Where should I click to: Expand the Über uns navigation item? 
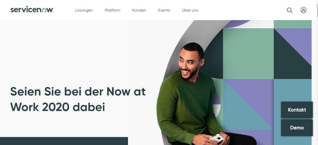(x=190, y=10)
